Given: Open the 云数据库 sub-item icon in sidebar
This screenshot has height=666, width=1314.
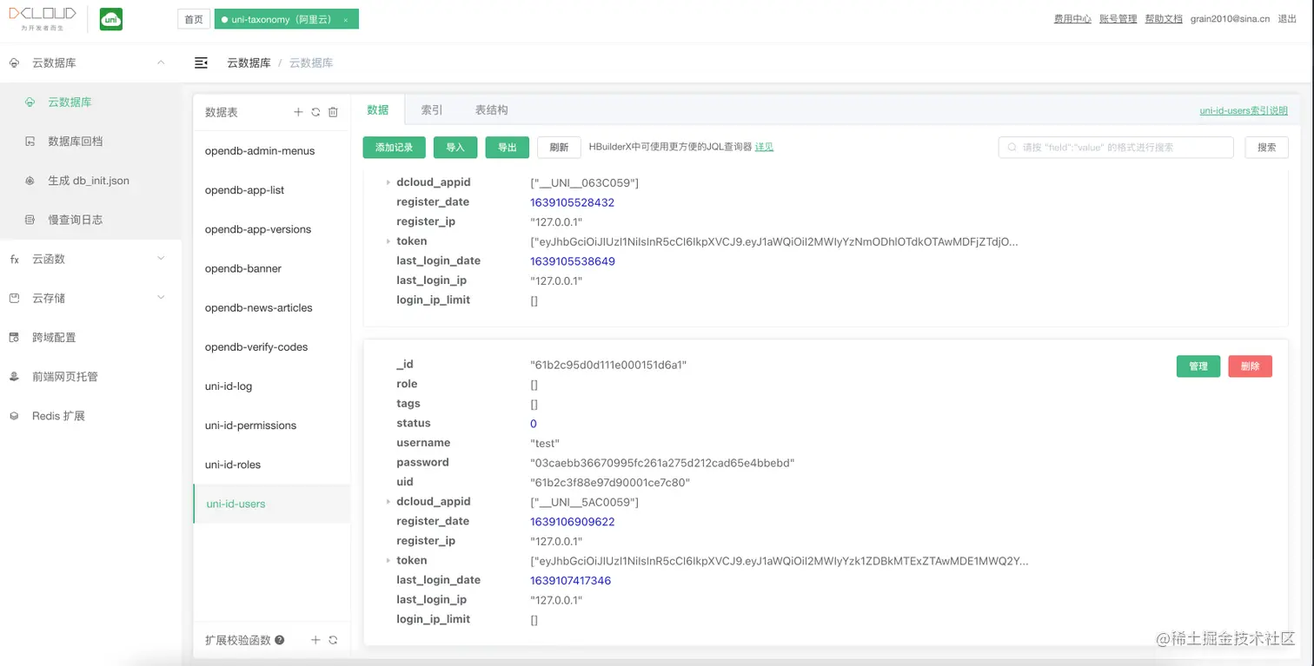Looking at the screenshot, I should 30,102.
